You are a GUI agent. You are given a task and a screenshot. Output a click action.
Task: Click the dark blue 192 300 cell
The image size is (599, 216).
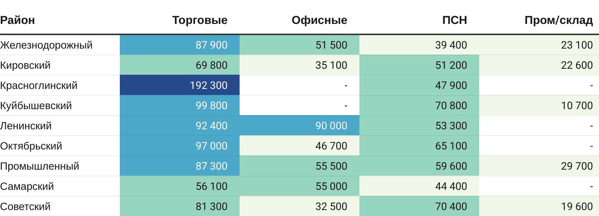point(180,85)
